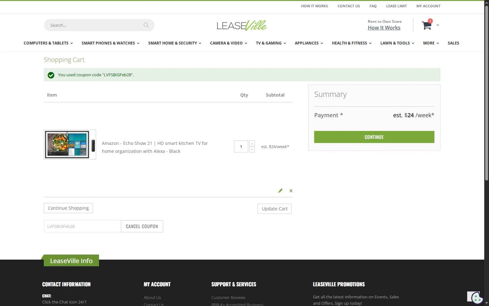The width and height of the screenshot is (489, 306).
Task: Expand the More menu
Action: pyautogui.click(x=431, y=43)
